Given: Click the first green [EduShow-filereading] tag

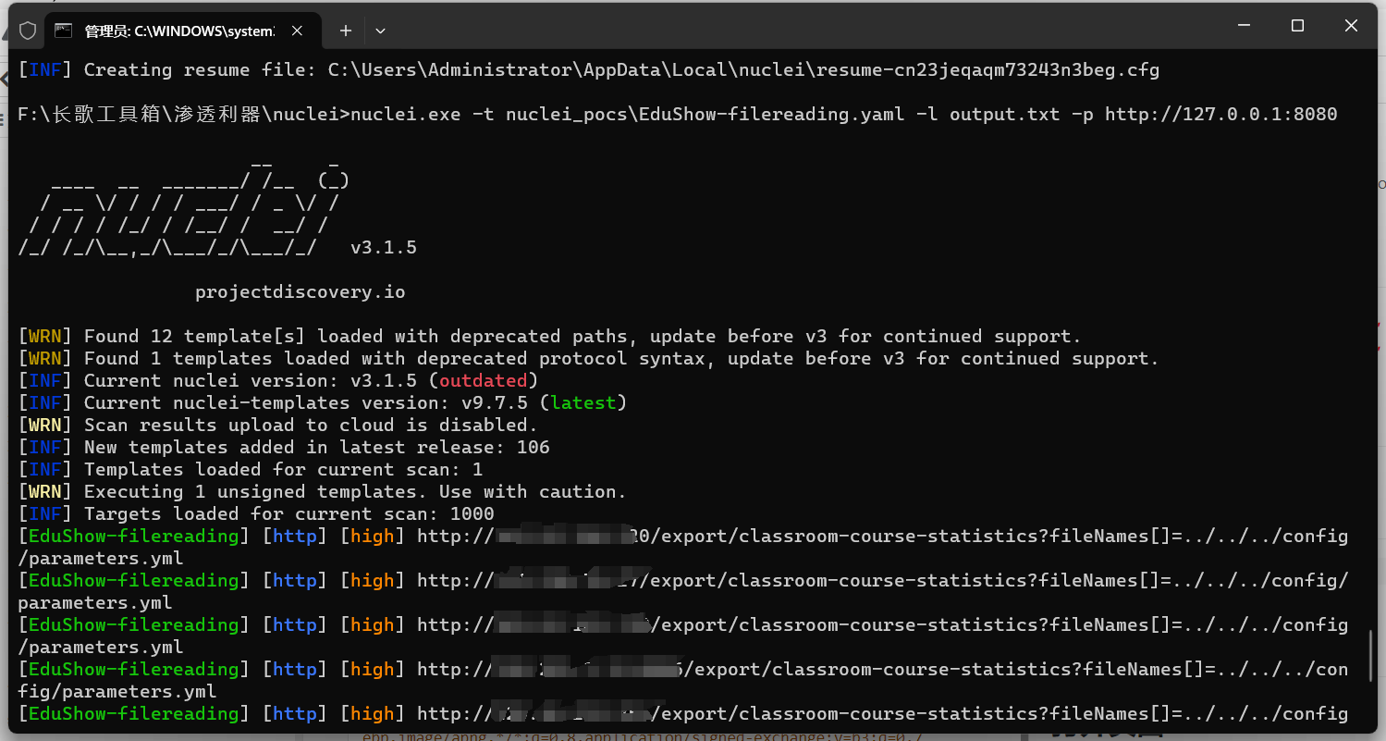Looking at the screenshot, I should 134,536.
